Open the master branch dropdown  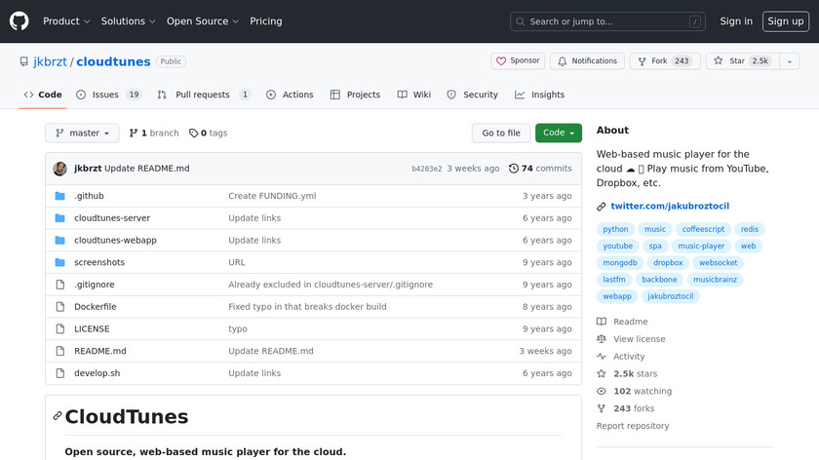tap(82, 134)
